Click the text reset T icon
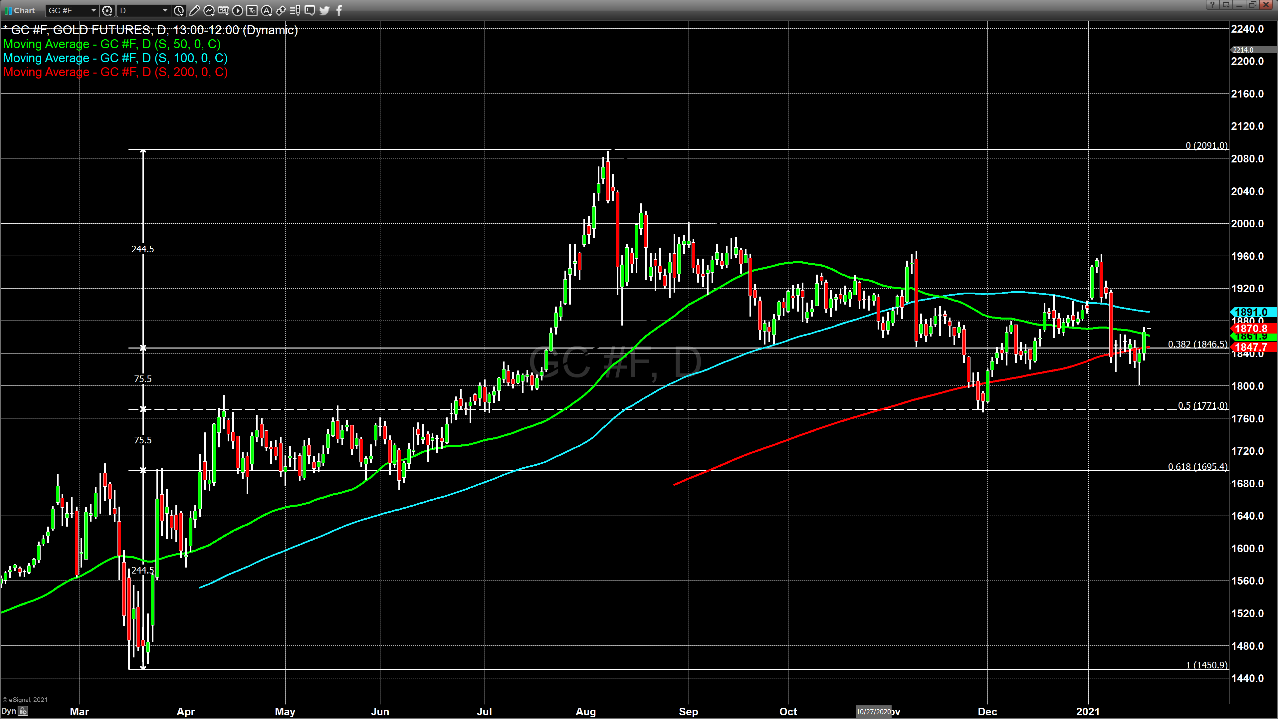 pos(252,10)
